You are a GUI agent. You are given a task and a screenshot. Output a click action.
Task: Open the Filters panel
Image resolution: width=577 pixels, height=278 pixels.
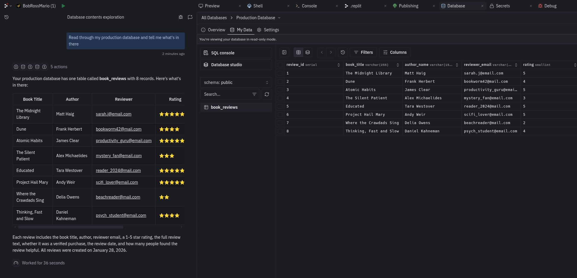tap(363, 52)
